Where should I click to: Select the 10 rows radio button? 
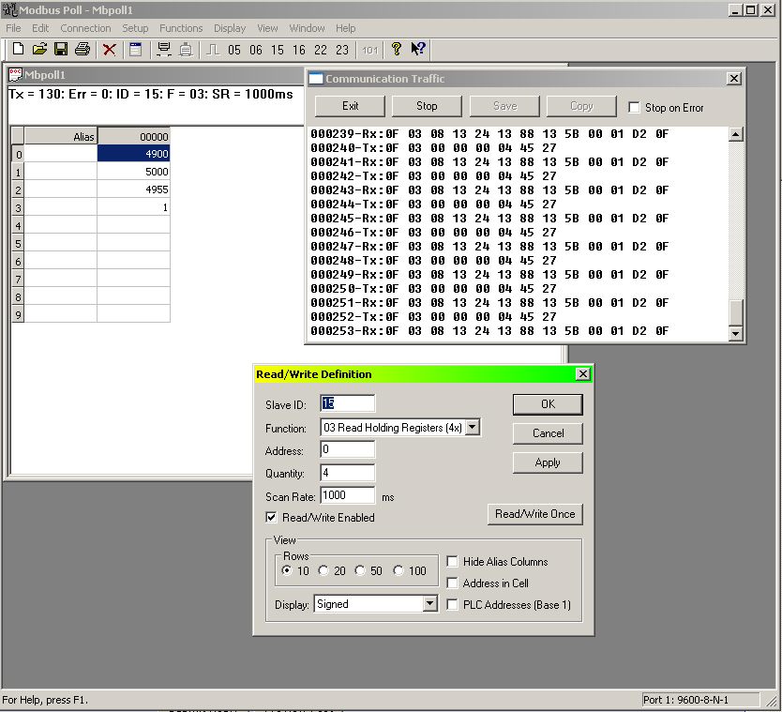tap(287, 569)
